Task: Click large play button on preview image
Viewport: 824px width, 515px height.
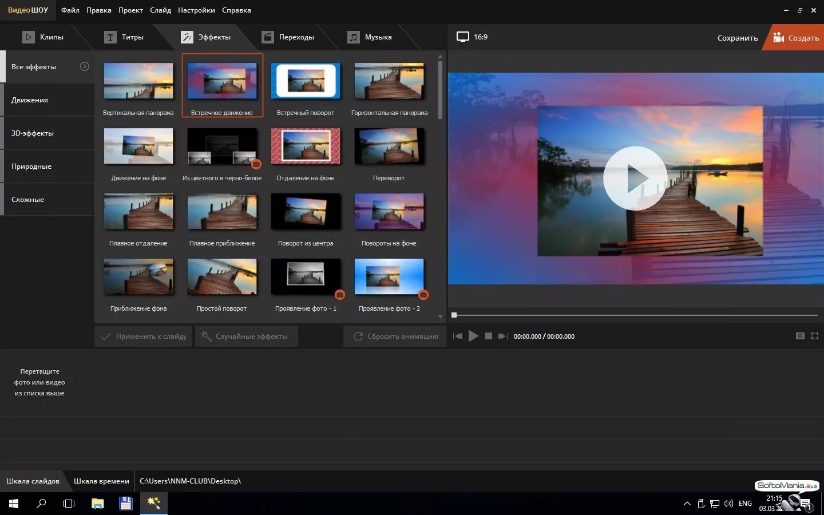Action: (635, 178)
